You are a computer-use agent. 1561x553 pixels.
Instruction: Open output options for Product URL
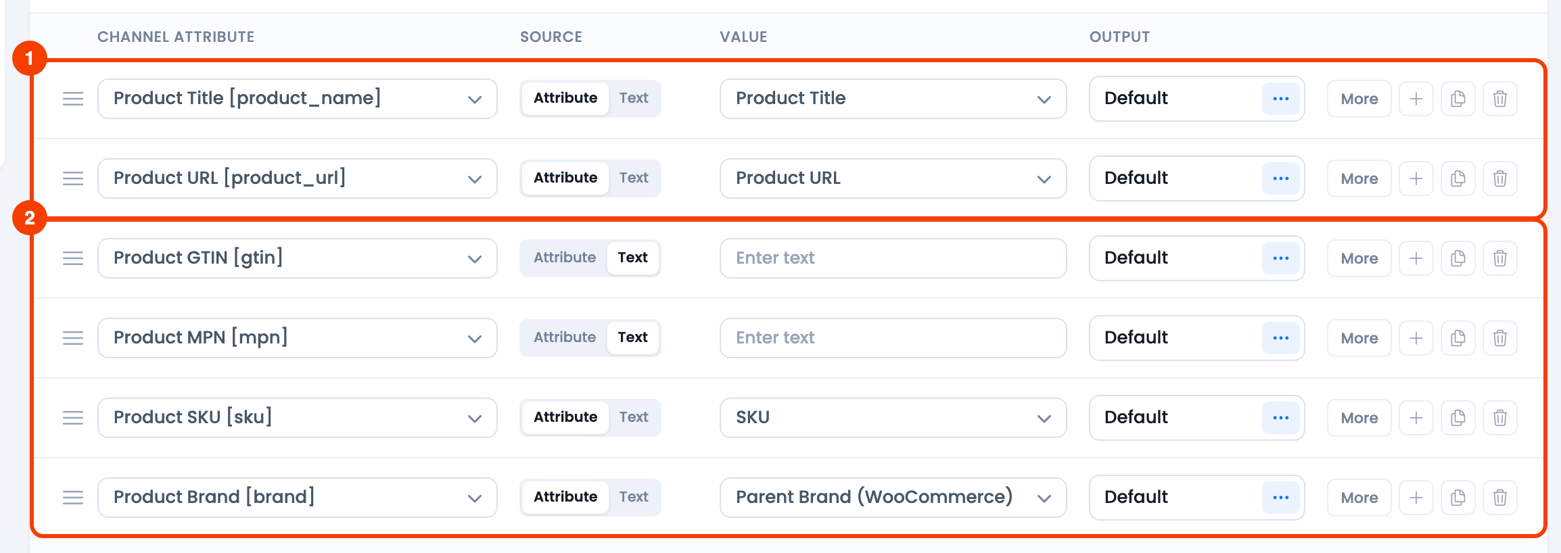(1281, 178)
